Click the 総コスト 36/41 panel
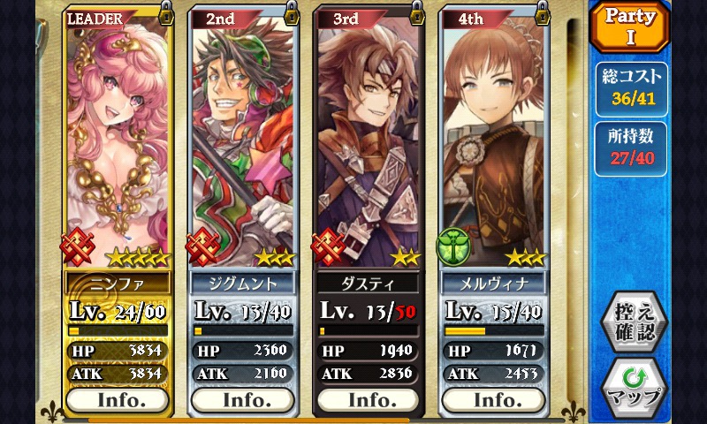Viewport: 707px width, 424px height. (x=632, y=89)
